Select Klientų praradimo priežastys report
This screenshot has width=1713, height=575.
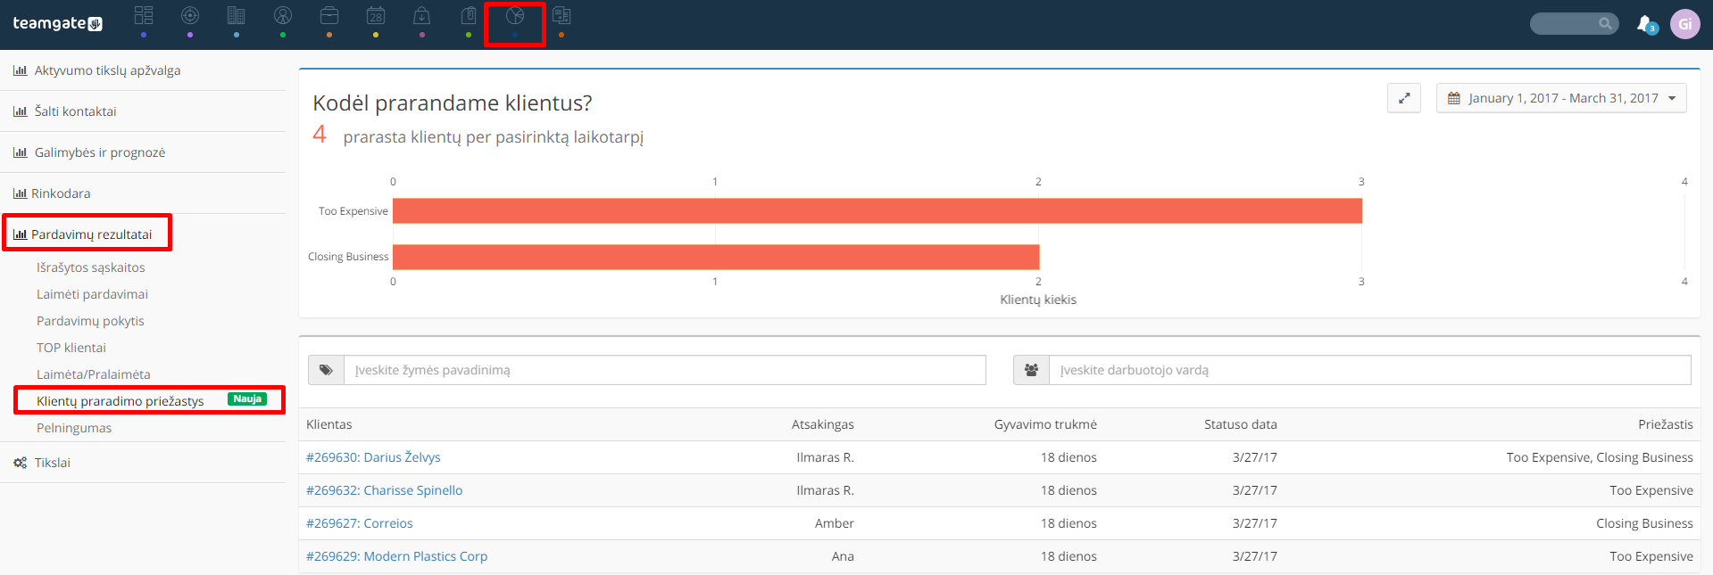[x=120, y=401]
